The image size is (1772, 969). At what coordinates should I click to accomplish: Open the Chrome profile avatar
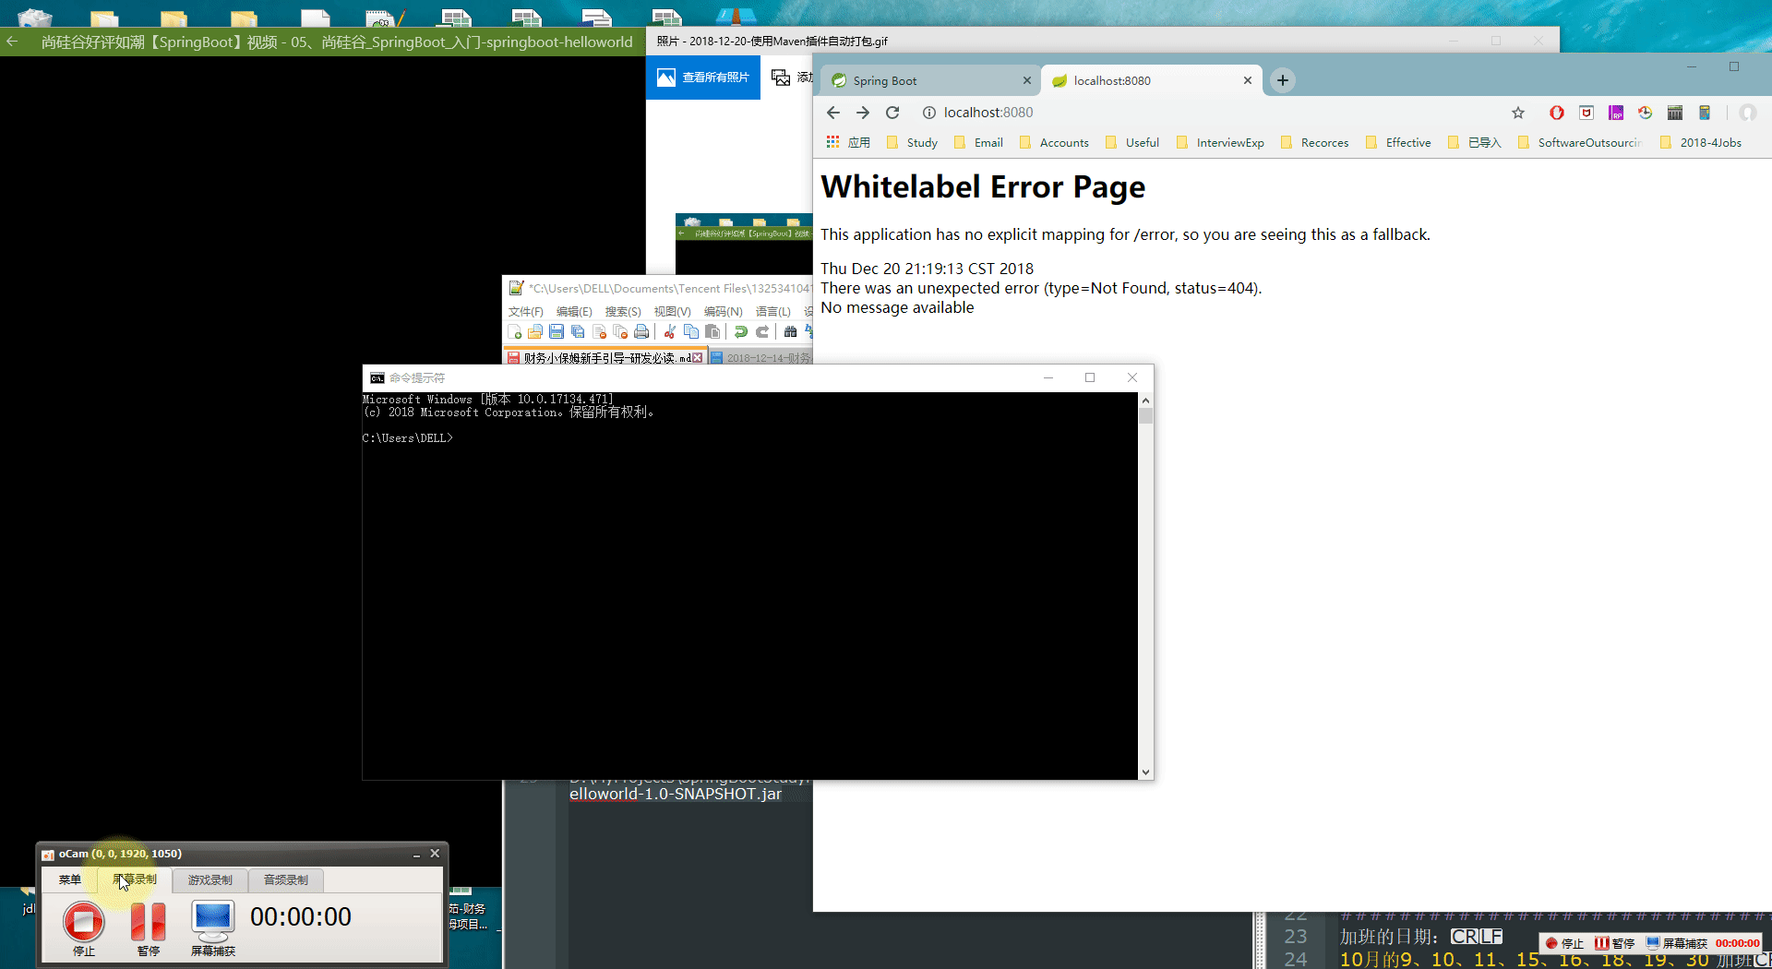[1748, 113]
